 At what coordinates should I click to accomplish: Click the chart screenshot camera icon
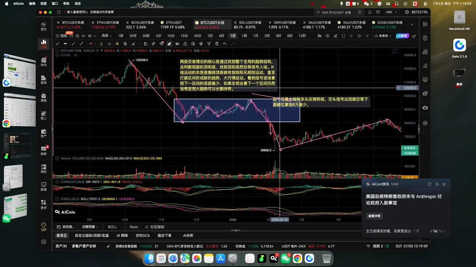click(x=328, y=36)
